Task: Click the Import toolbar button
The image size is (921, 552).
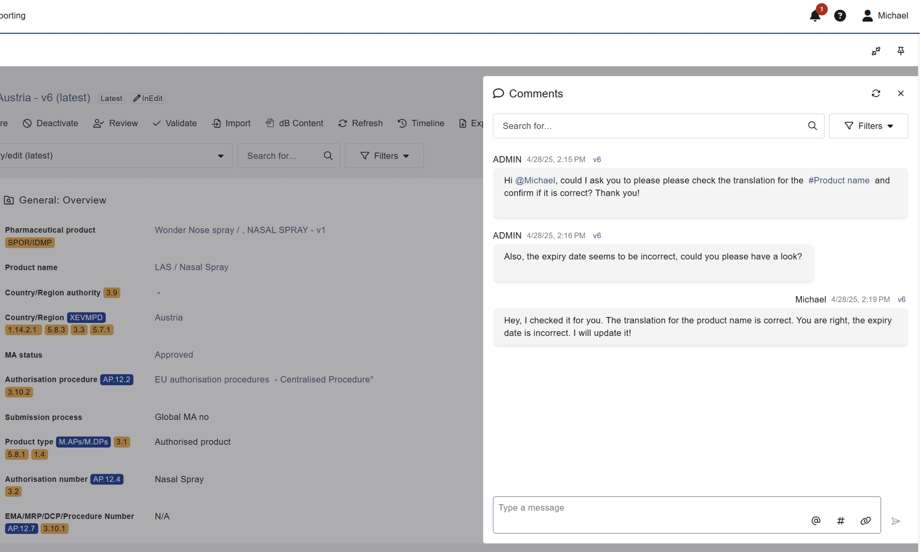Action: pyautogui.click(x=231, y=123)
